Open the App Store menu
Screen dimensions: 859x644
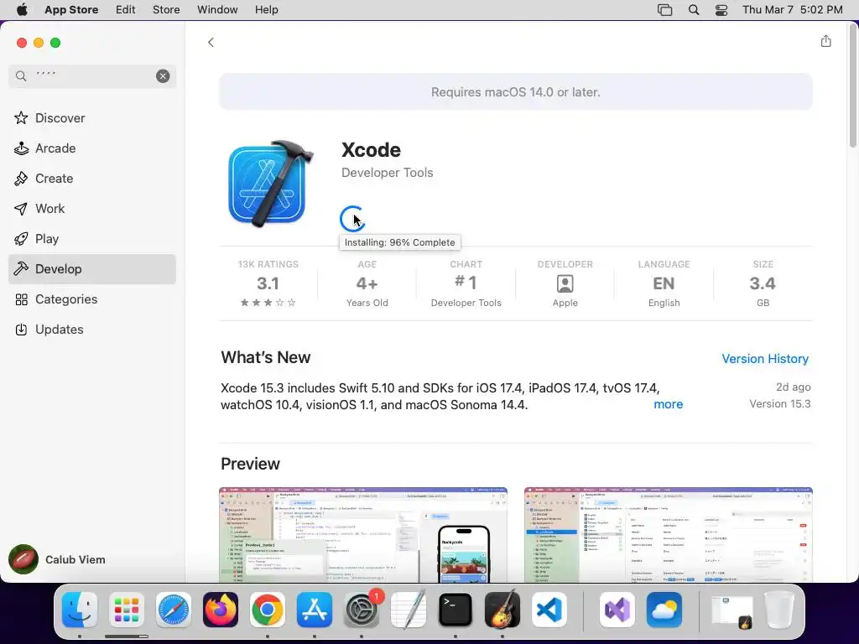pos(71,9)
